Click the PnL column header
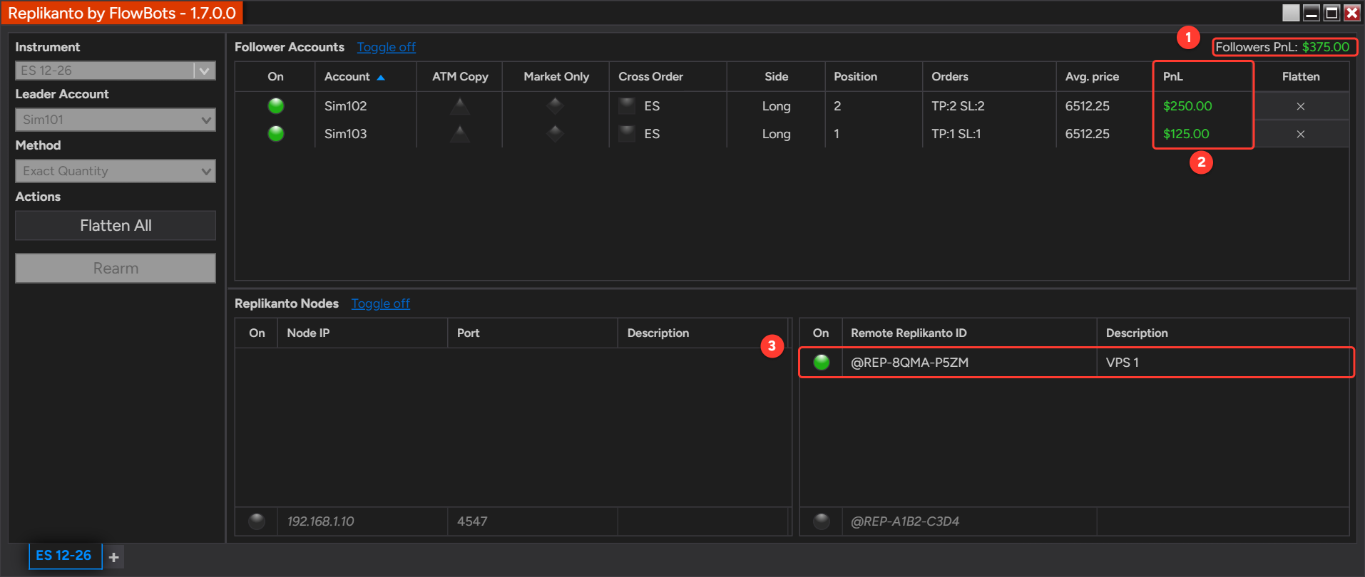1365x577 pixels. (x=1203, y=77)
